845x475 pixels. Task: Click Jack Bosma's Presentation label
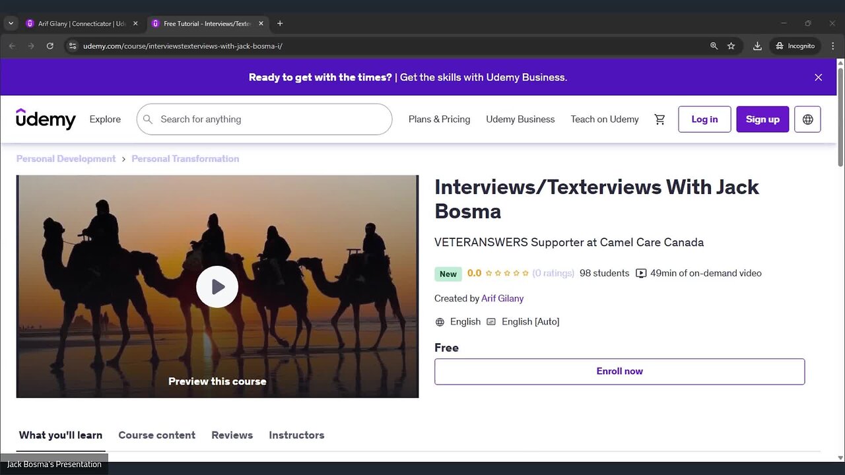[54, 464]
